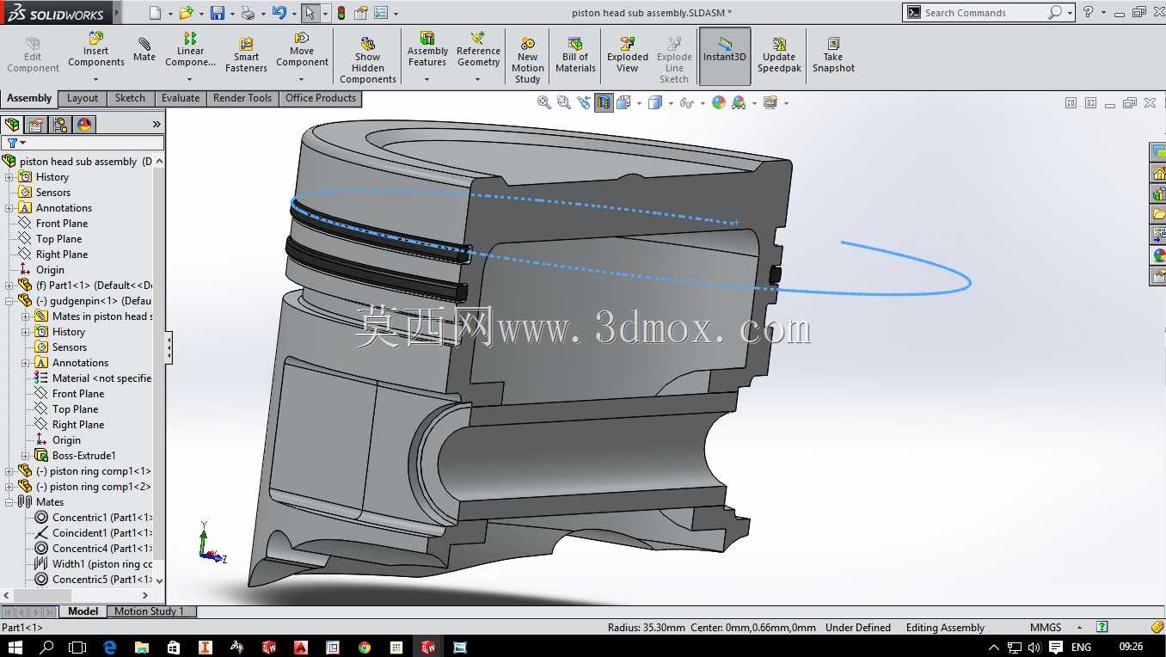This screenshot has width=1166, height=657.
Task: Switch to the Render Tools tab
Action: click(242, 98)
